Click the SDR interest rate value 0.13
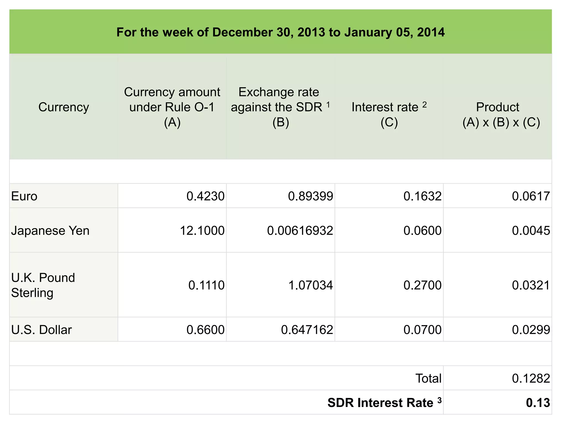This screenshot has width=566, height=424. tap(538, 403)
